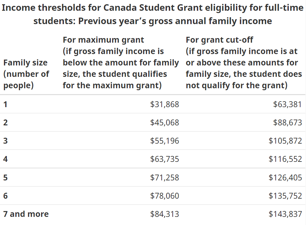Select the family size 4 row label

6,159
